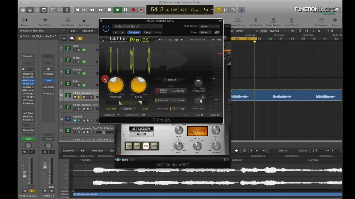Open the Snap Smart dropdown
Viewport: 355px width, 199px height.
click(247, 31)
